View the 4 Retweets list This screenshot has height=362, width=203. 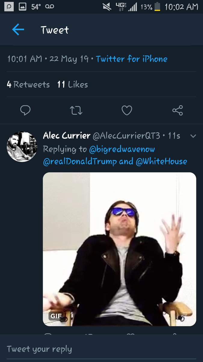[x=28, y=84]
